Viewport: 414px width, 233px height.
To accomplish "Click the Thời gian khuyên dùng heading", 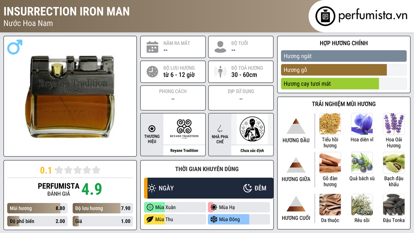I will pos(207,169).
